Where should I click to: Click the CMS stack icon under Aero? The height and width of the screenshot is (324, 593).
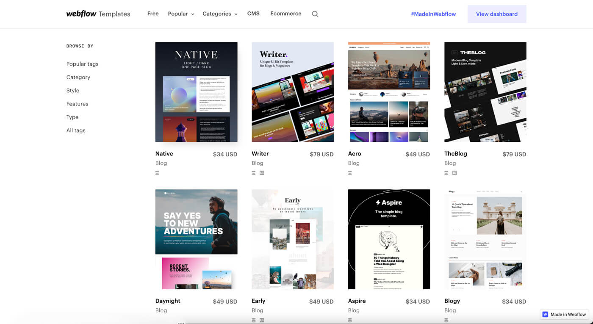(350, 173)
